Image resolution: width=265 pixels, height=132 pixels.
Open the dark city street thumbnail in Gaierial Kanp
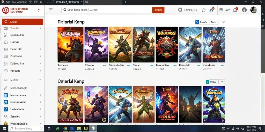pyautogui.click(x=190, y=104)
